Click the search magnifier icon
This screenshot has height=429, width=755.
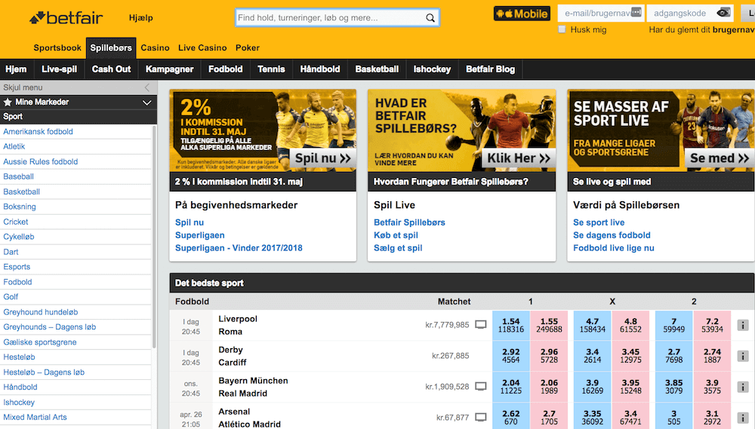[430, 18]
